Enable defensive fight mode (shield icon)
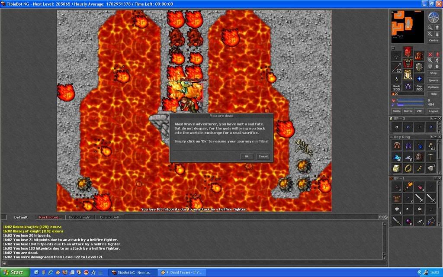Viewport: 443px width, 277px height. (430, 67)
